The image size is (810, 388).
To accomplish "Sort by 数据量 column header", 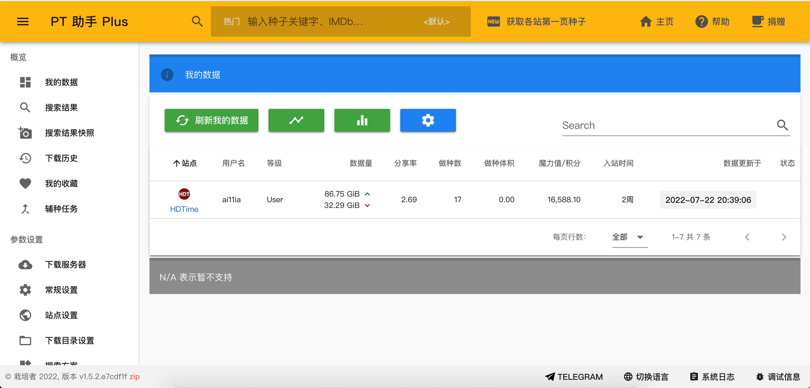I will [x=361, y=163].
